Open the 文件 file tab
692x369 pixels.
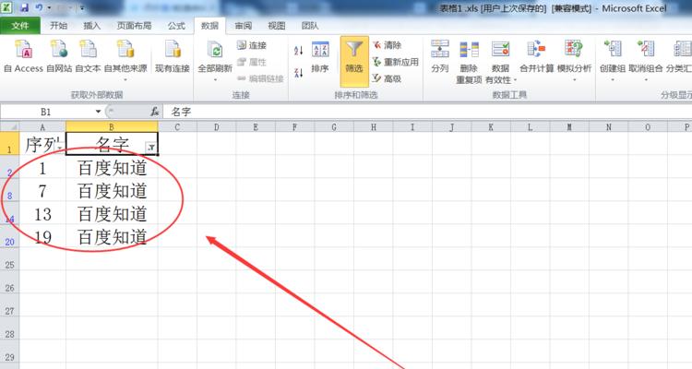20,26
